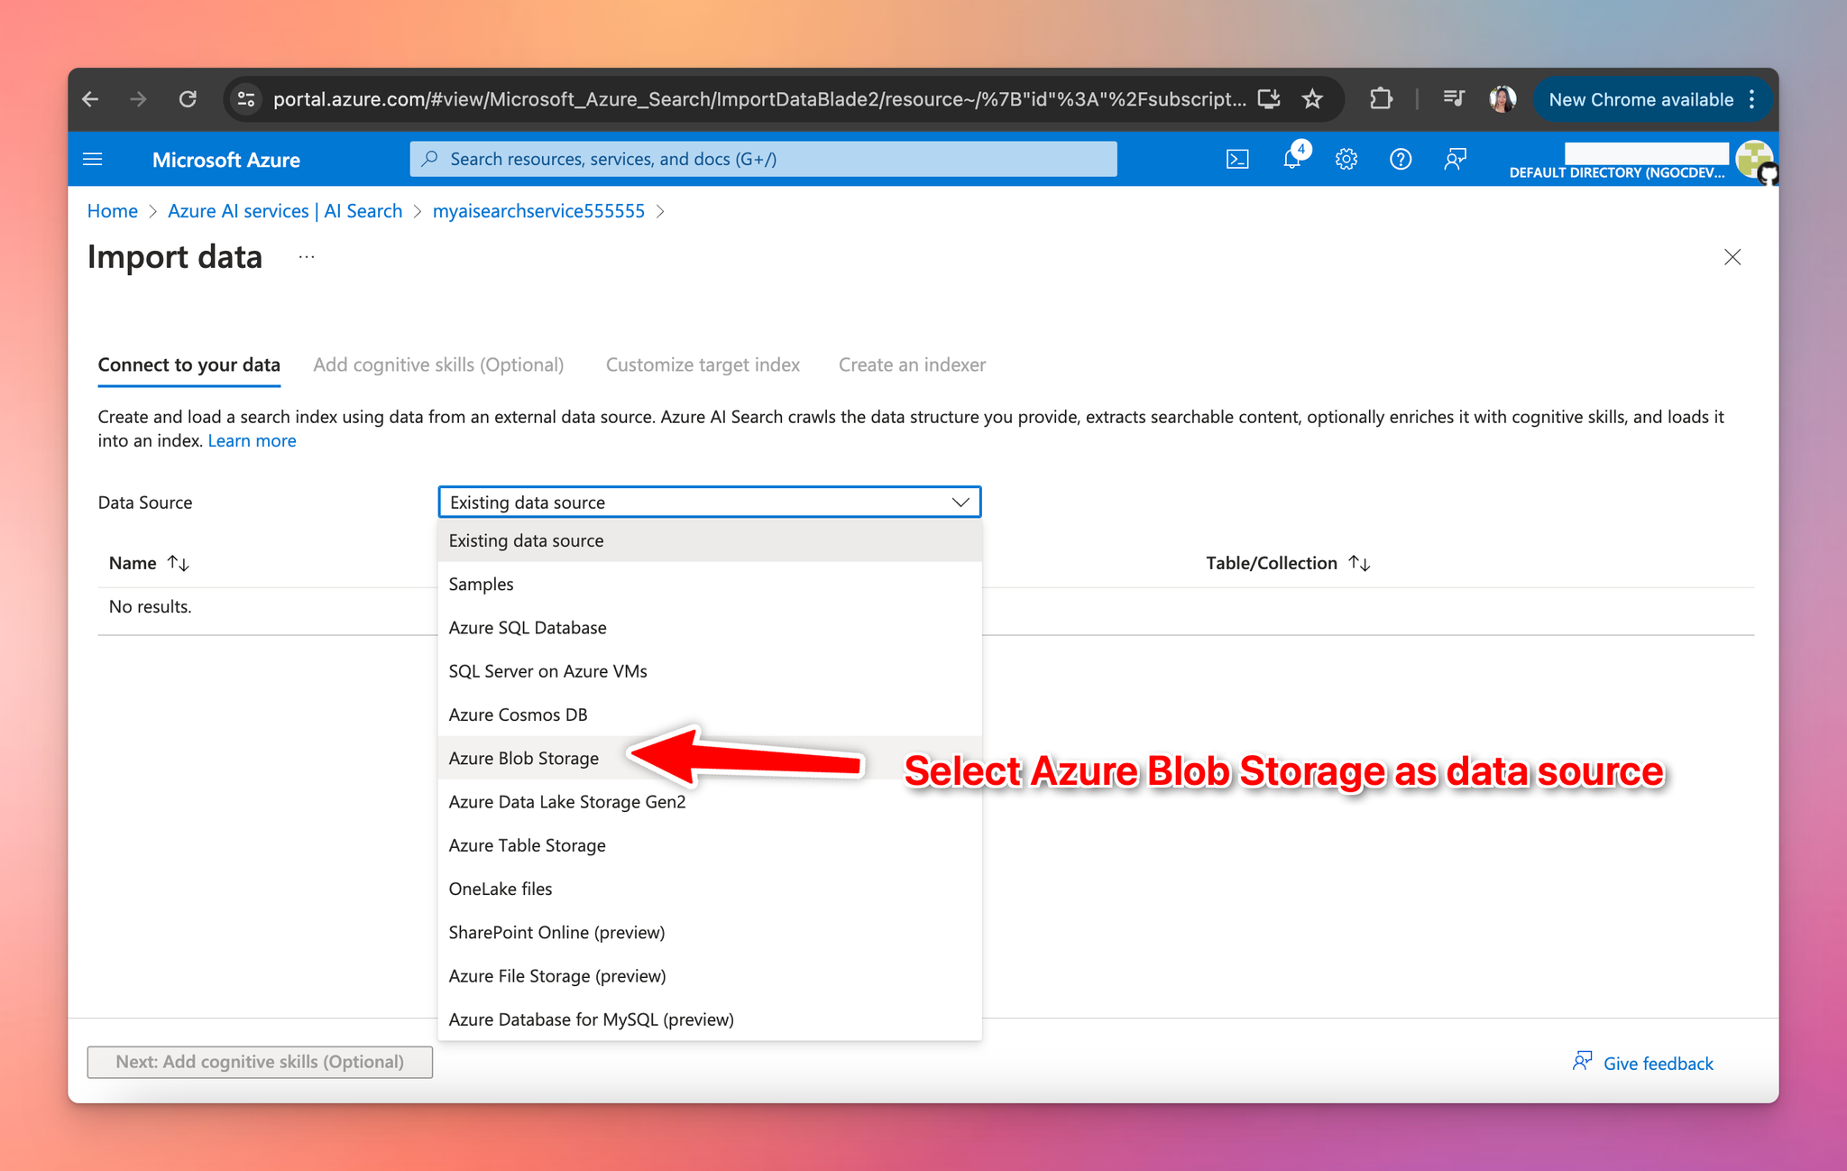This screenshot has width=1847, height=1171.
Task: Select Azure Blob Storage option
Action: (x=709, y=758)
